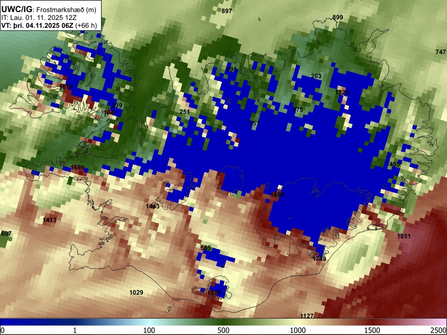Click the '2500' tick on the color scale
Viewport: 447px width, 335px height.
click(x=439, y=330)
